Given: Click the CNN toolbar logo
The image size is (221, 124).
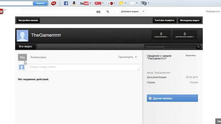Looking at the screenshot, I should [x=98, y=3].
